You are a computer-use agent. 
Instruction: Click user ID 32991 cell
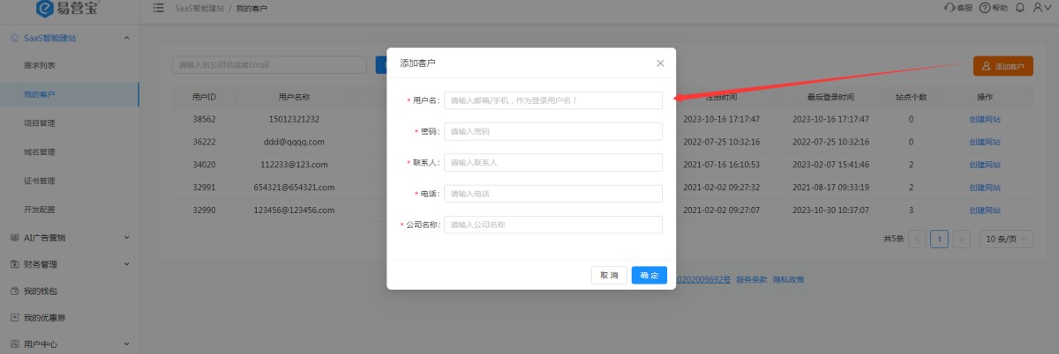[x=204, y=188]
